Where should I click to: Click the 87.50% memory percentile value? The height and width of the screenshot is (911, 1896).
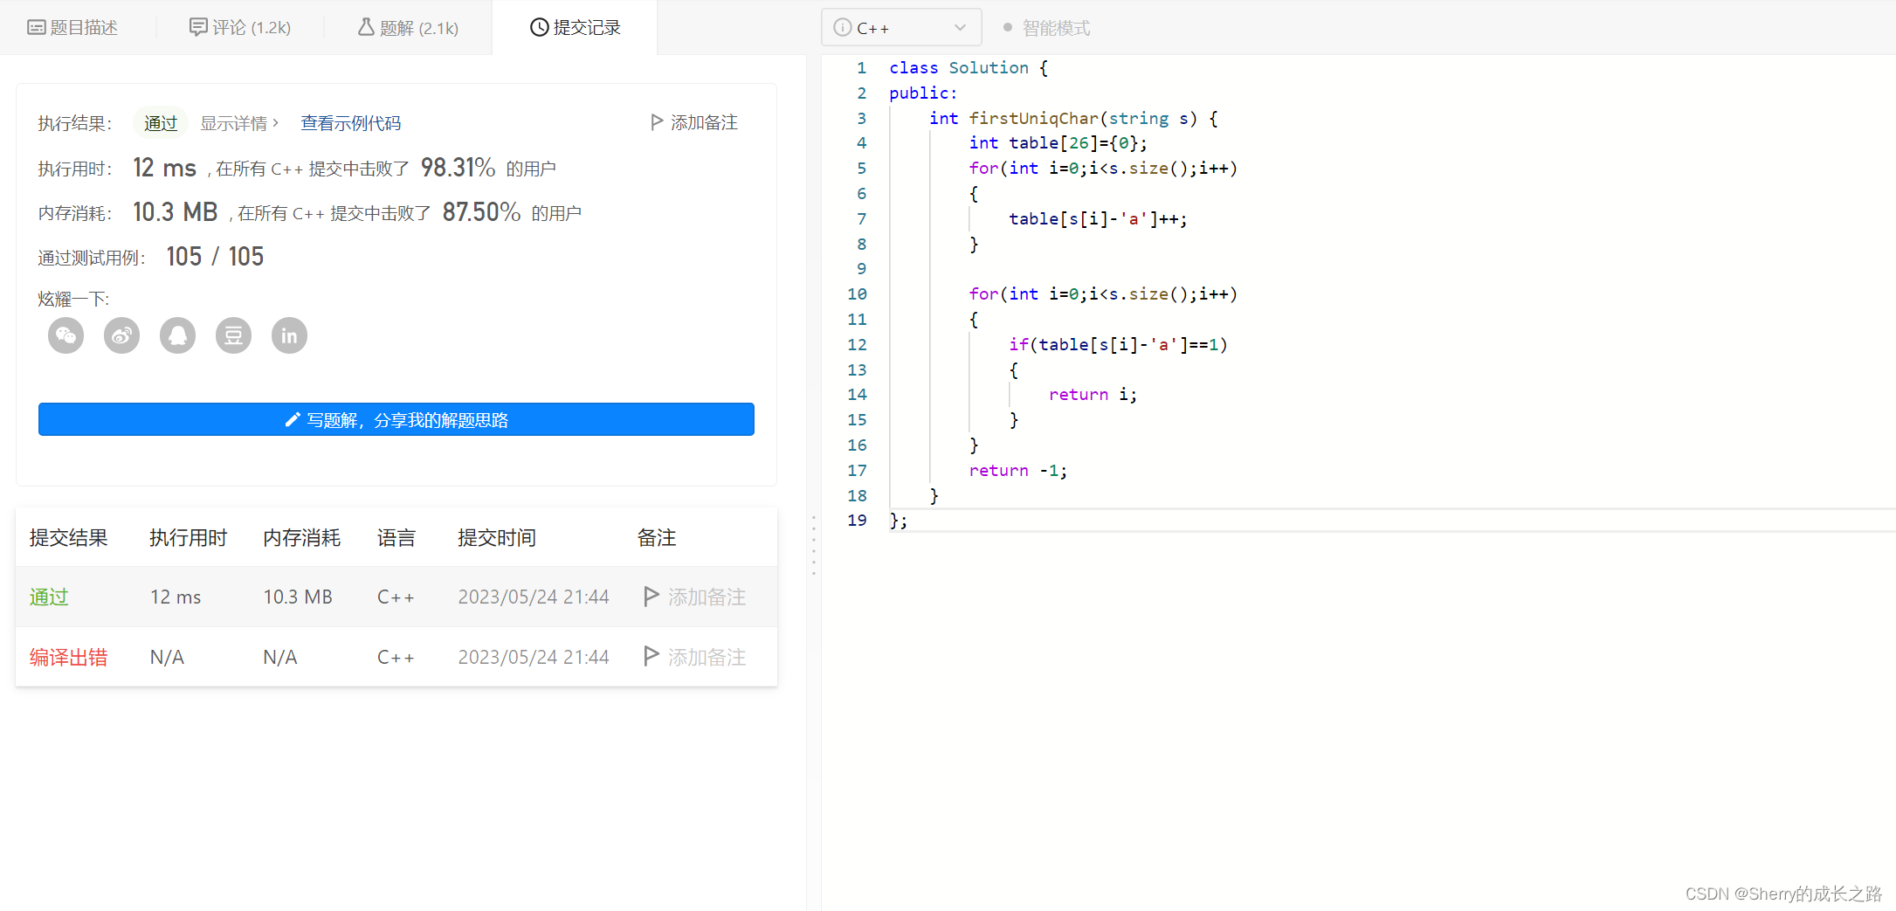point(481,211)
